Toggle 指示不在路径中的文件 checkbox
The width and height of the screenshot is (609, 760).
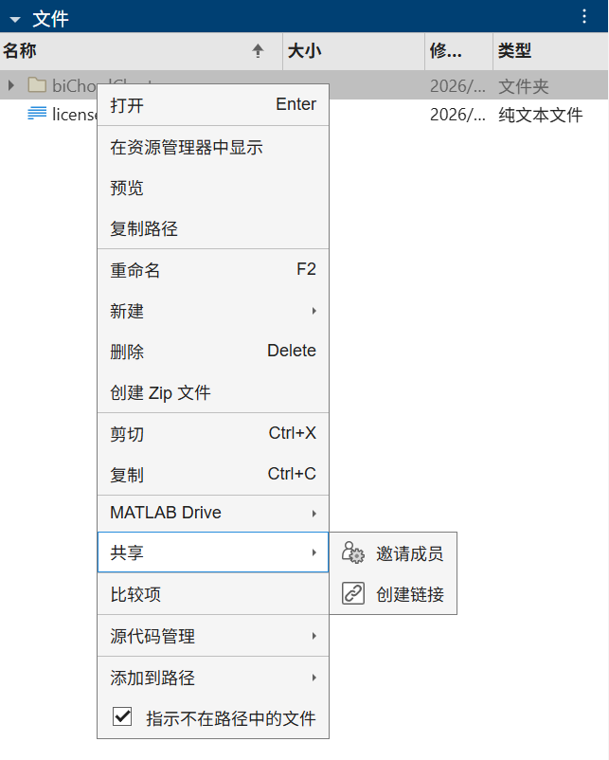coord(122,716)
